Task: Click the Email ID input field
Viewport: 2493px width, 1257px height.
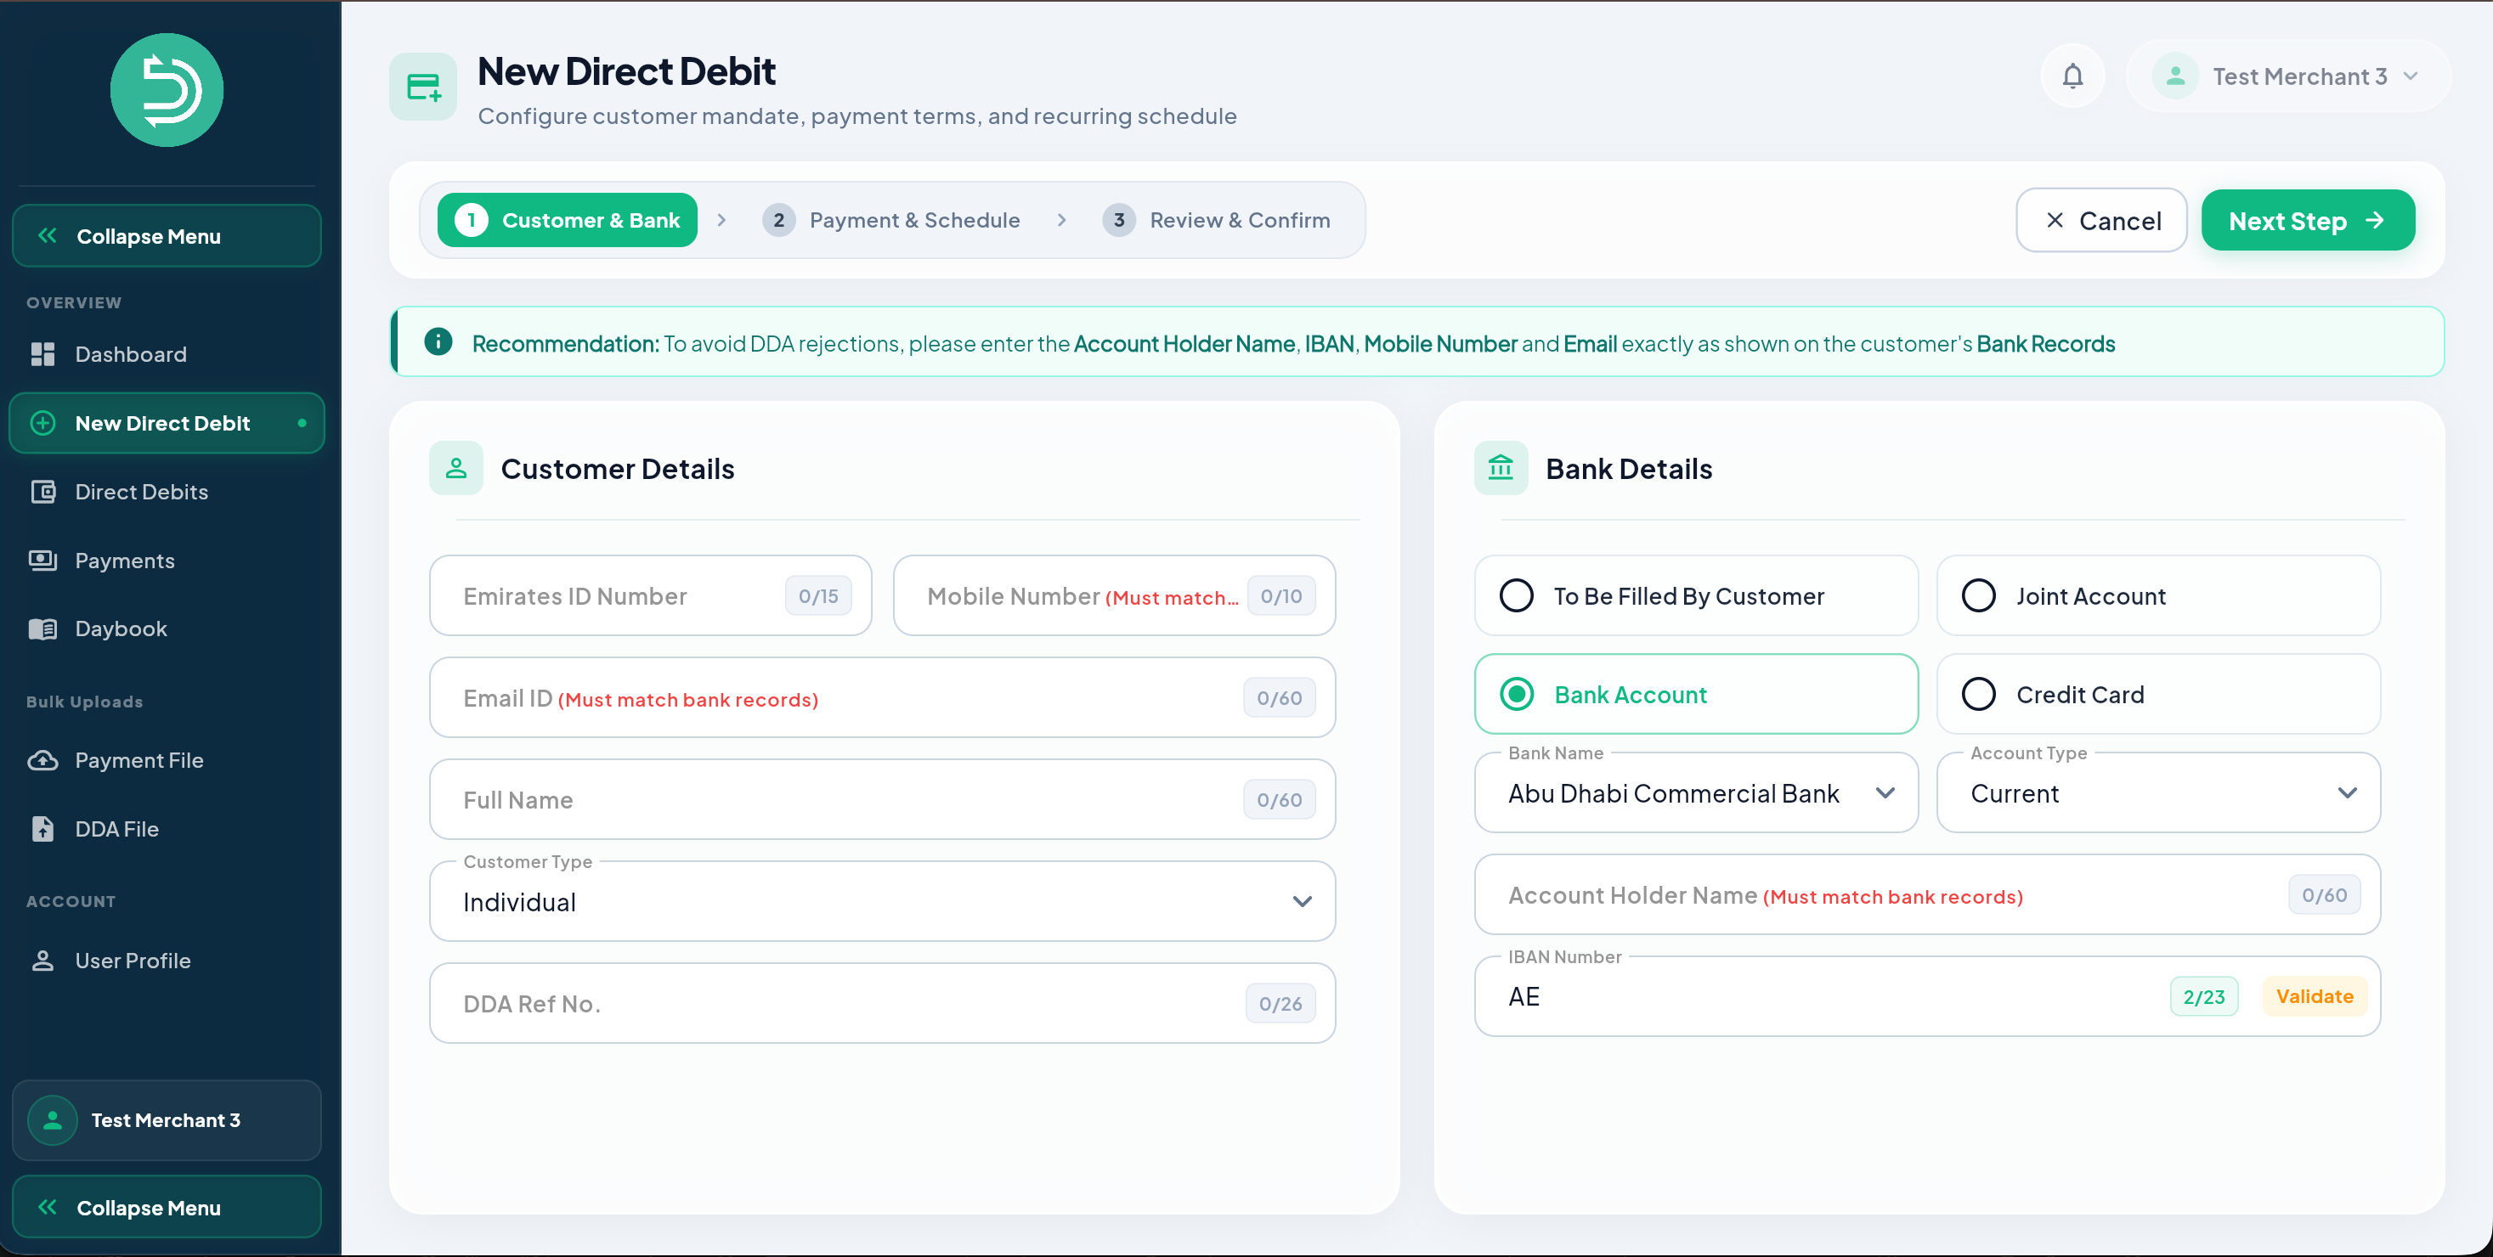Action: pyautogui.click(x=883, y=697)
